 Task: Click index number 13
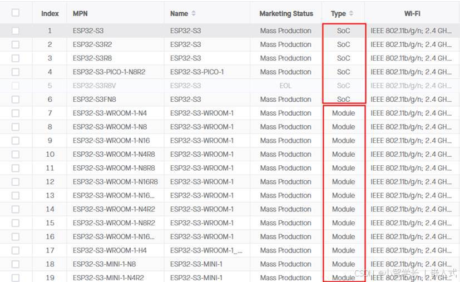coord(50,196)
